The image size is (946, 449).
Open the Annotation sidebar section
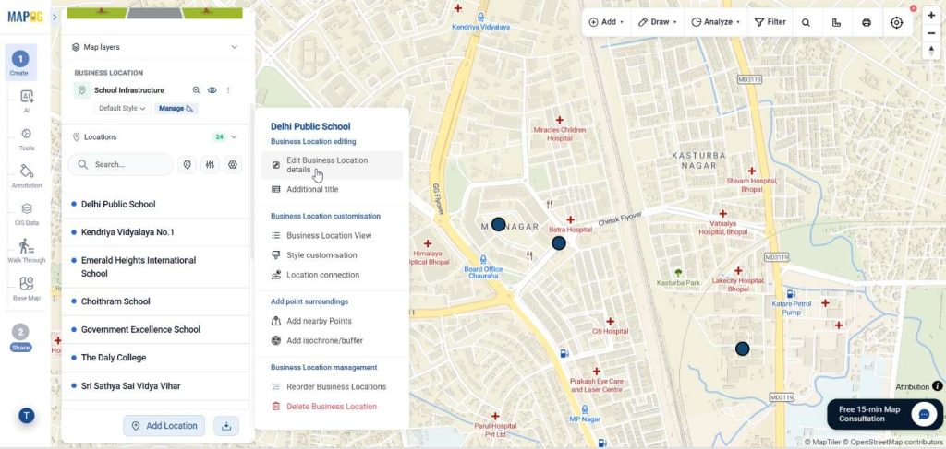point(27,176)
